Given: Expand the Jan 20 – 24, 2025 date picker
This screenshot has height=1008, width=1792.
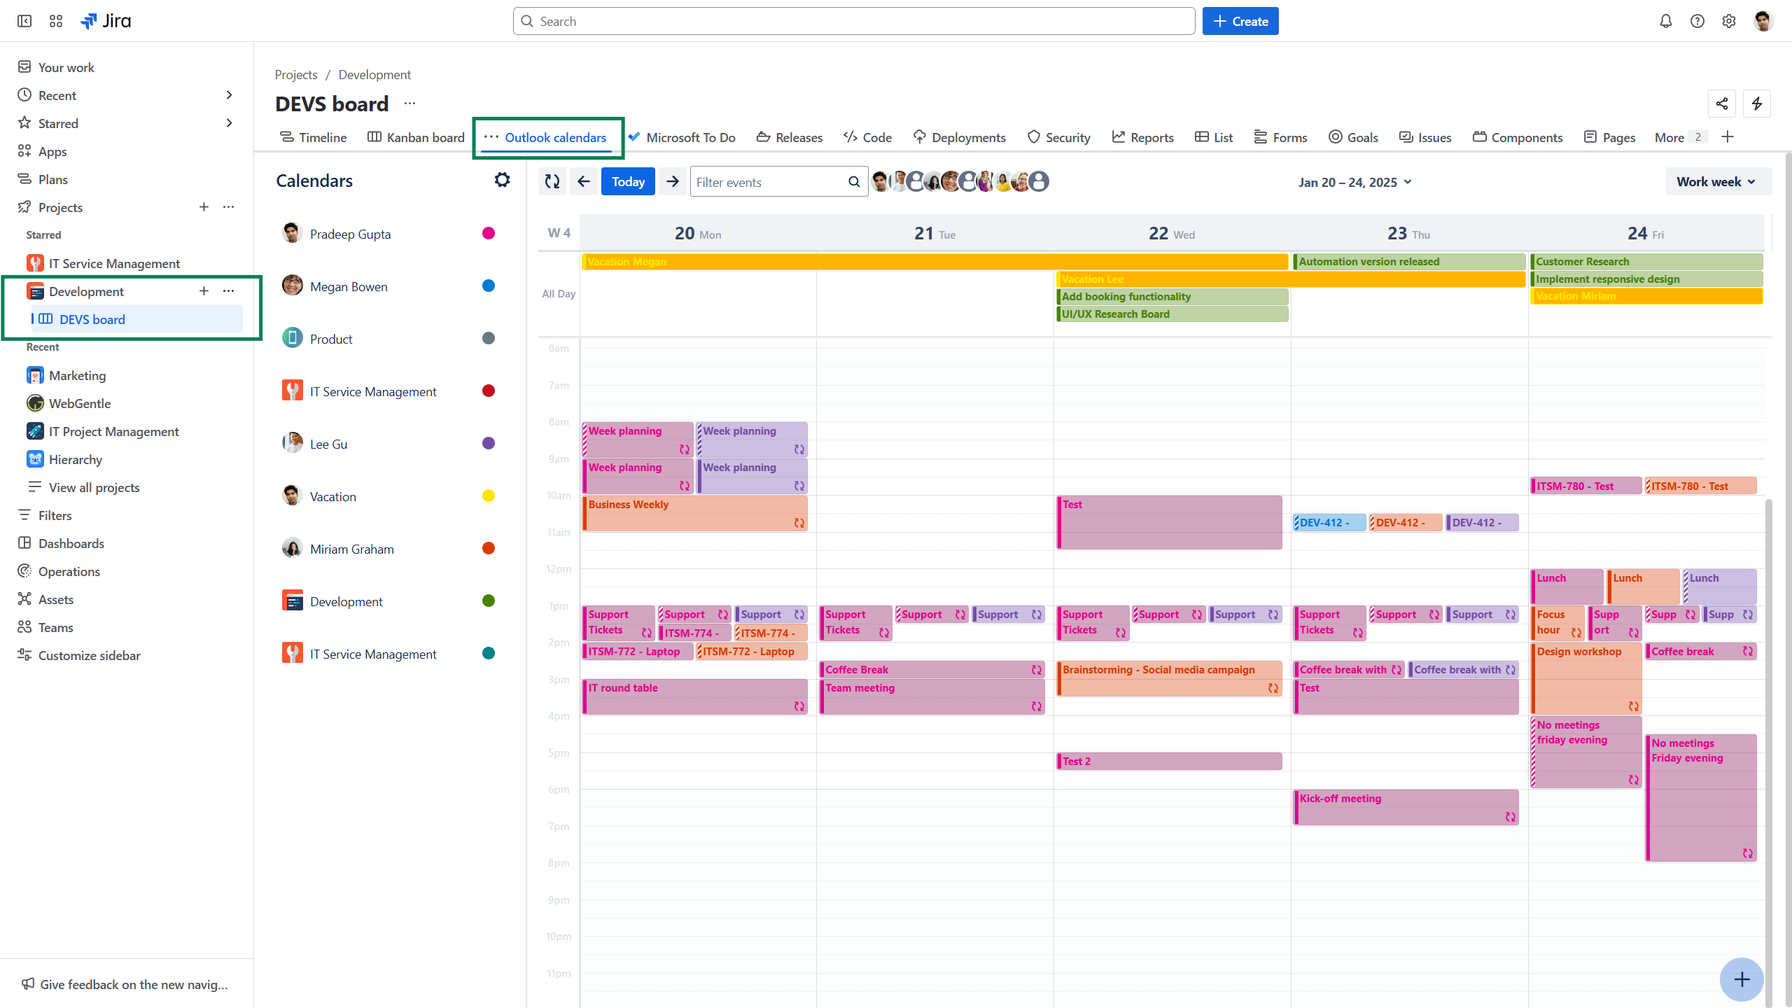Looking at the screenshot, I should coord(1354,183).
